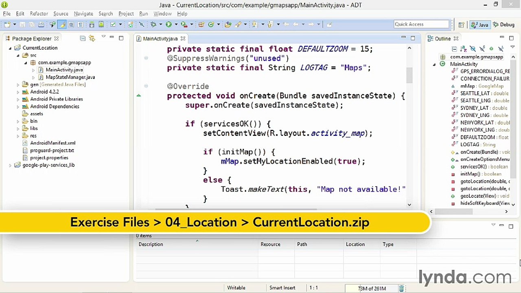Viewport: 521px width, 293px height.
Task: Expand the gen folder
Action: point(18,85)
